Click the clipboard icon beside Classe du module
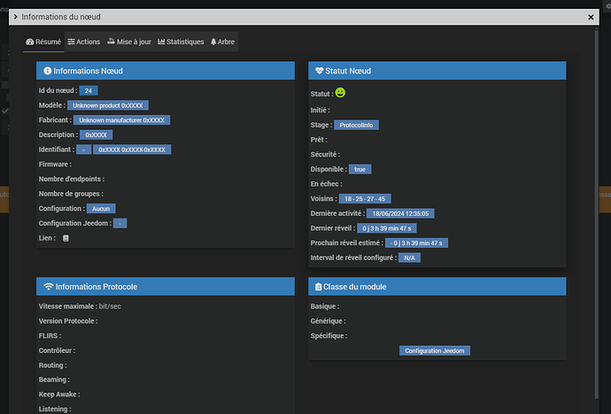The height and width of the screenshot is (414, 611). click(319, 287)
